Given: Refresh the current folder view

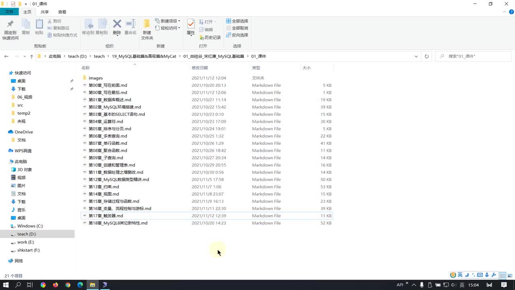Looking at the screenshot, I should point(427,56).
